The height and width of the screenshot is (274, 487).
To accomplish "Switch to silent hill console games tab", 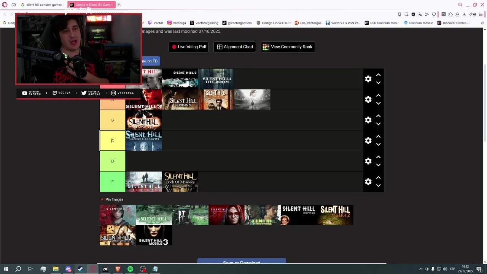I will [x=42, y=5].
